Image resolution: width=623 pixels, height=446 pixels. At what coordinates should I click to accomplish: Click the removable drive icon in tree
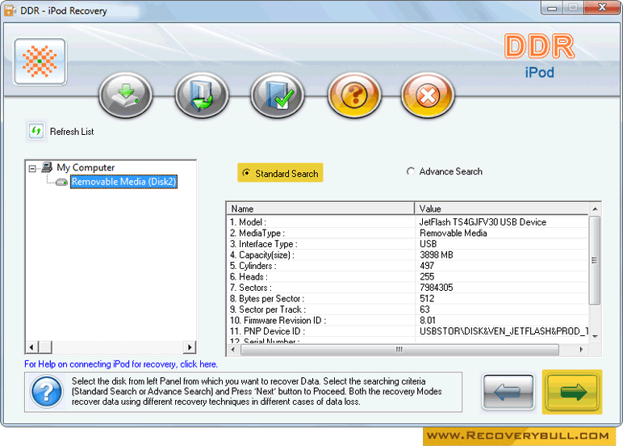pos(61,183)
